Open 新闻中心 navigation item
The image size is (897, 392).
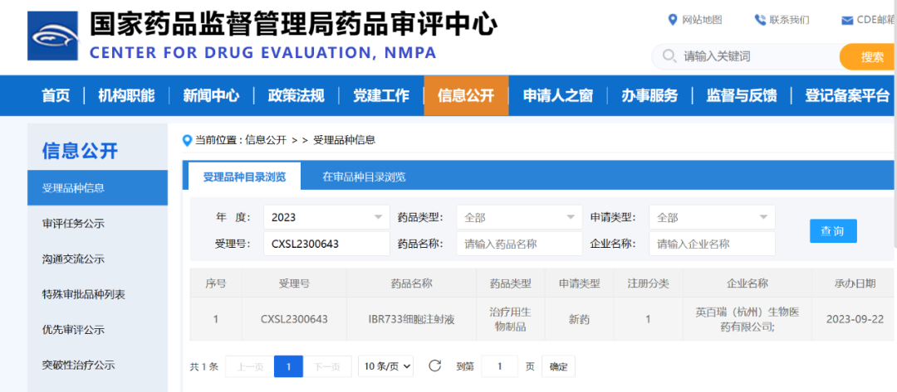point(211,95)
